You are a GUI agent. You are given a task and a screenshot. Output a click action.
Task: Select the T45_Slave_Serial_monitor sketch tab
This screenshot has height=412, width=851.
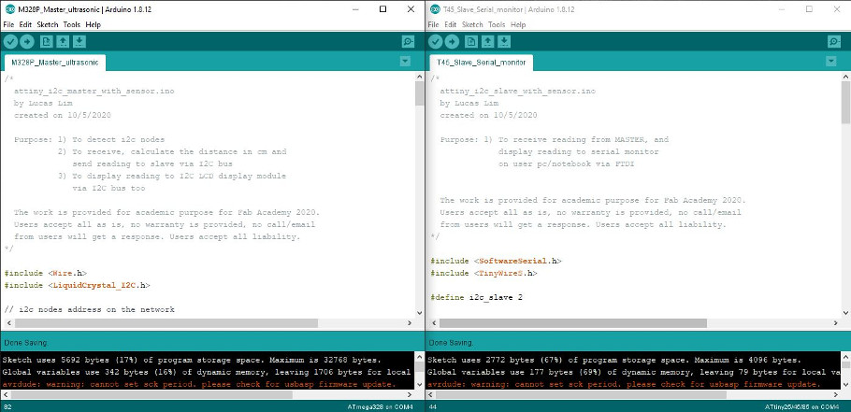482,63
